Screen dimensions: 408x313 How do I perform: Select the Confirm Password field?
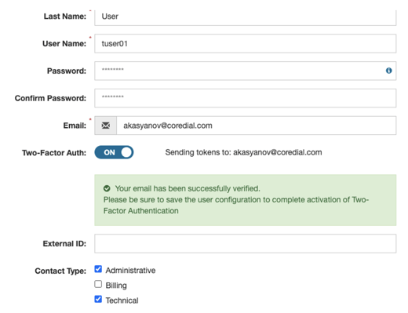[x=246, y=98]
